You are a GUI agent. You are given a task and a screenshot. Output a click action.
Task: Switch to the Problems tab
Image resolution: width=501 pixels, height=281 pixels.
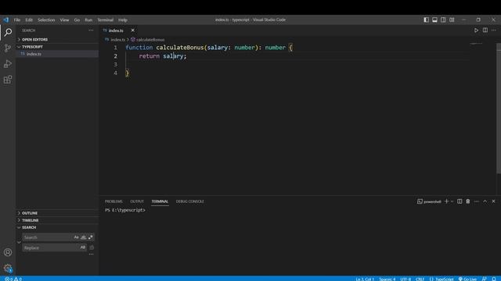tap(114, 201)
